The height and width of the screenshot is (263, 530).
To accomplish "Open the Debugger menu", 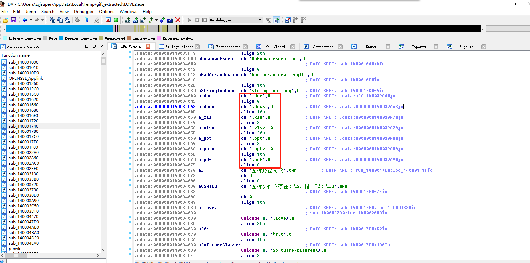I will (x=84, y=11).
